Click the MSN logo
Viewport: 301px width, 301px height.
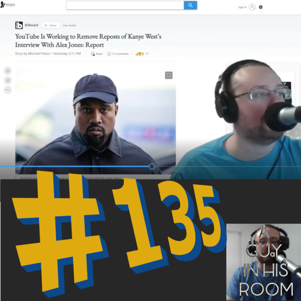coord(8,5)
